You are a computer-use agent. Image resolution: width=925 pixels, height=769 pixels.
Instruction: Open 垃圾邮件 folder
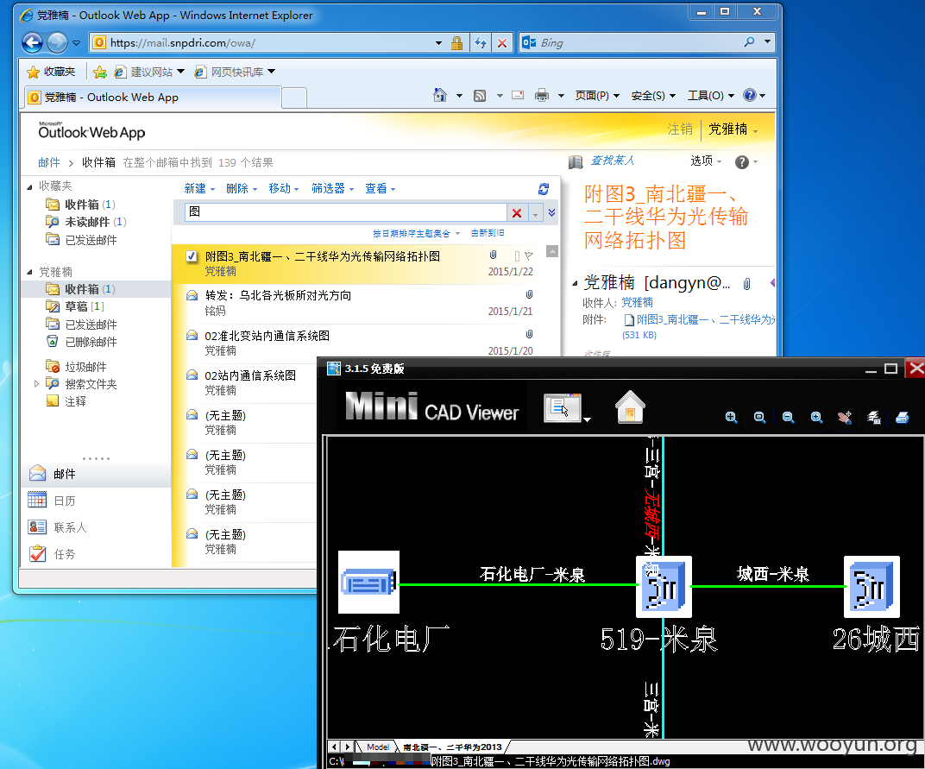coord(85,367)
